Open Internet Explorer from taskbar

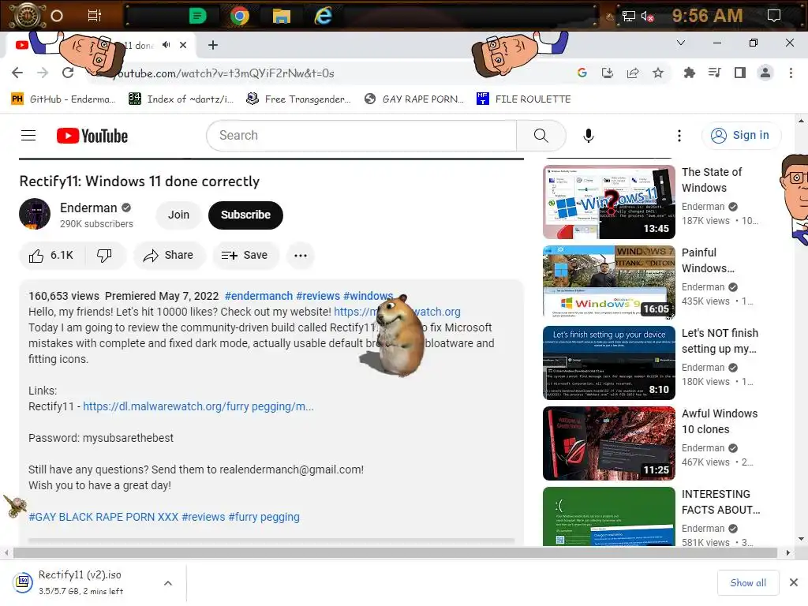coord(323,16)
